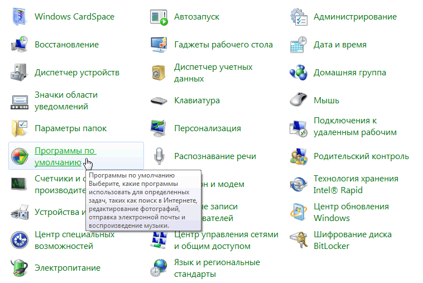Select the Электропитание link

click(68, 268)
